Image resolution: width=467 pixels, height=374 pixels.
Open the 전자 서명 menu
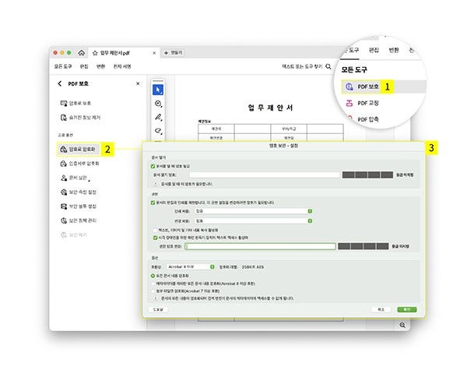click(122, 66)
